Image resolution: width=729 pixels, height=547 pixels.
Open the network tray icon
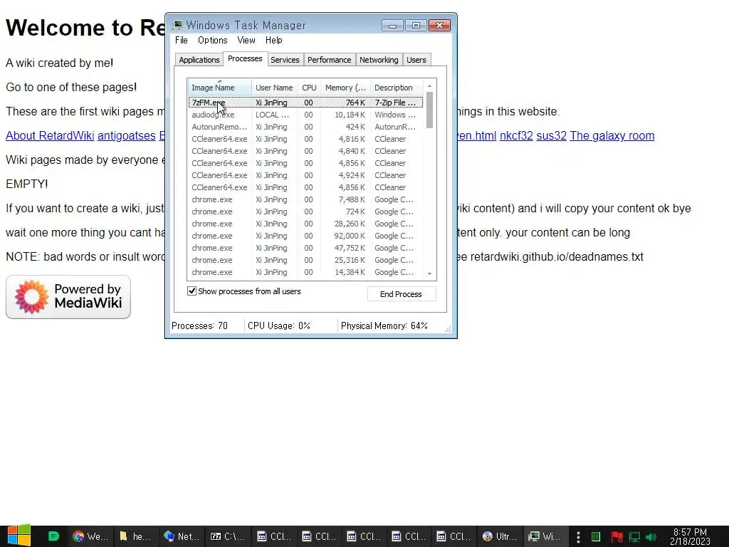tap(634, 537)
